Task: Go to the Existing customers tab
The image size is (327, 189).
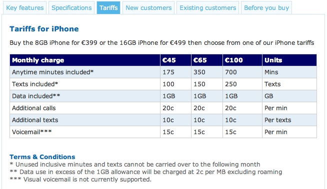Action: [207, 8]
